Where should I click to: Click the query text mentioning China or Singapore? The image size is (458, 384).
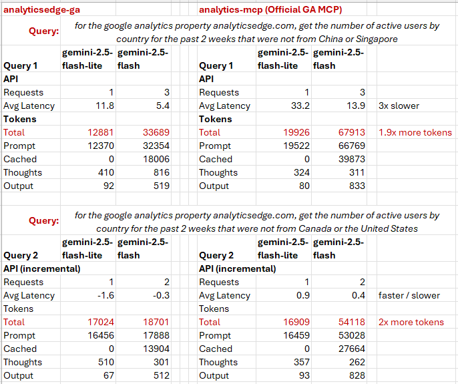pyautogui.click(x=256, y=32)
